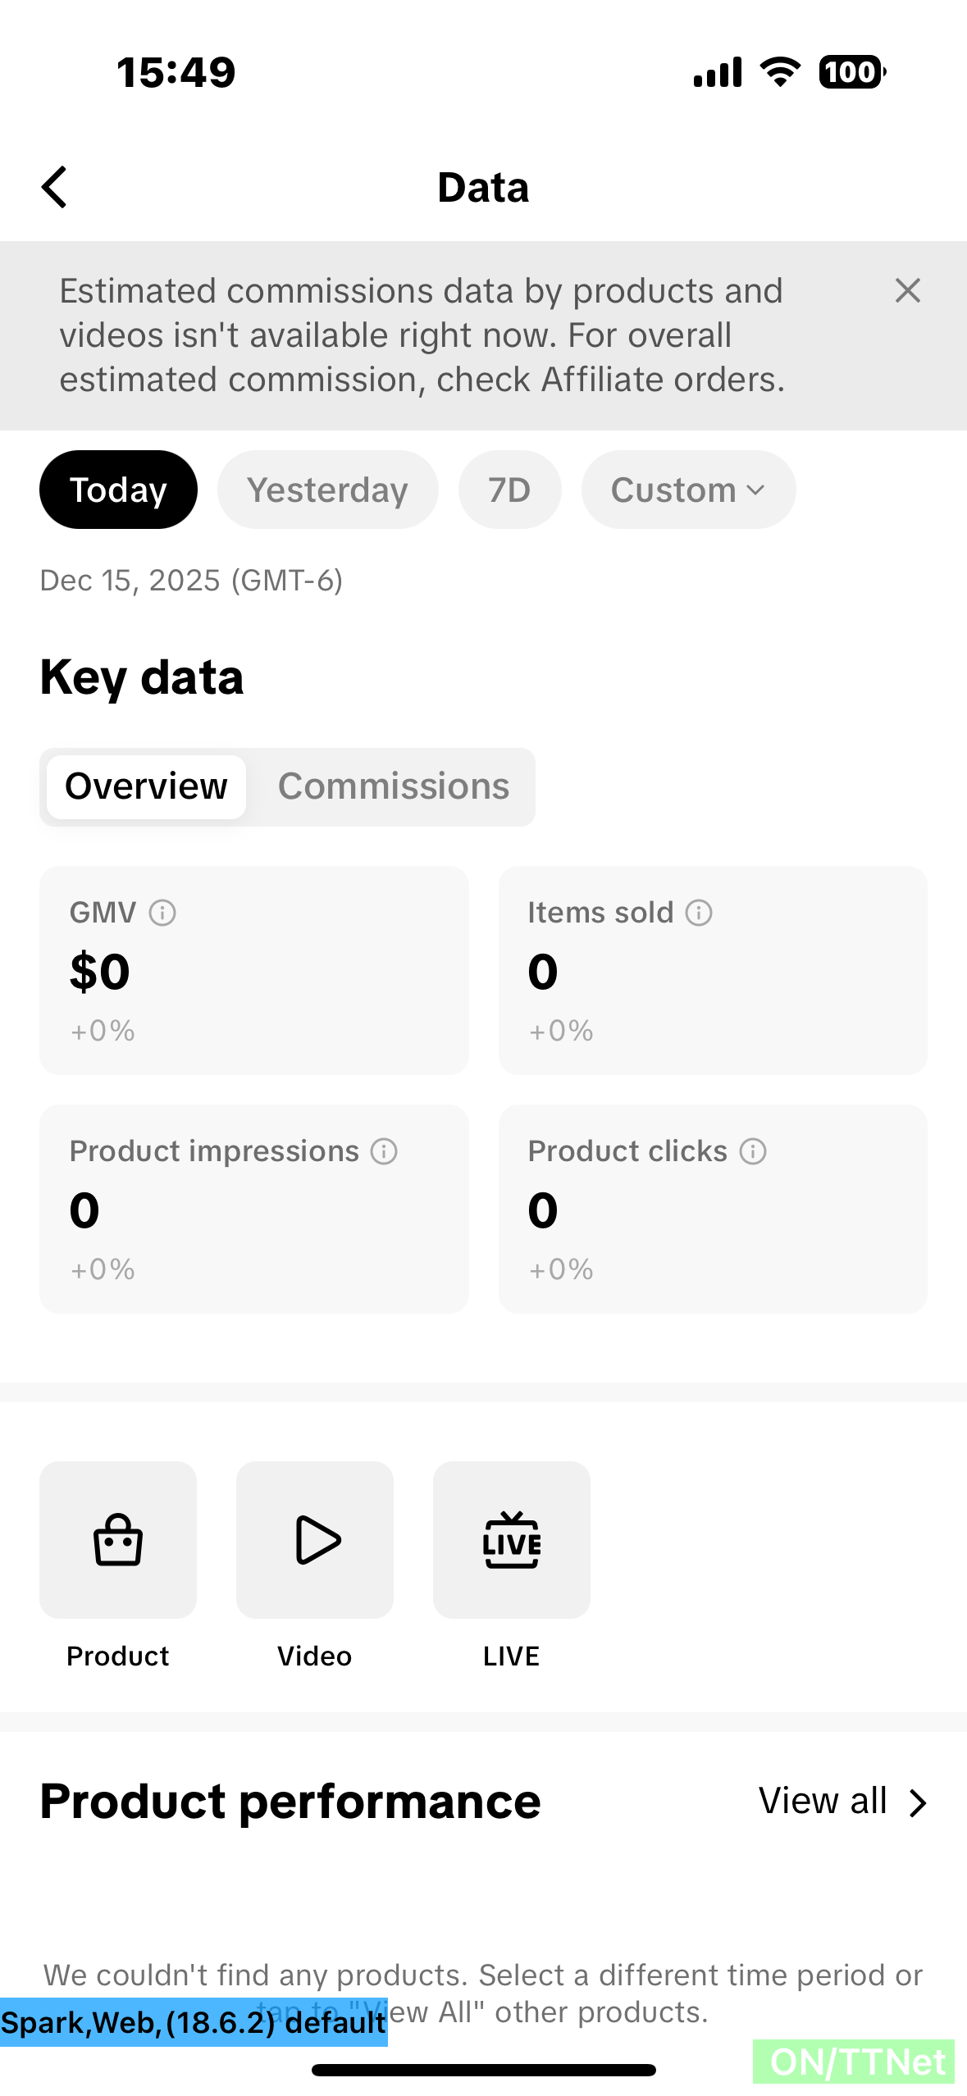The height and width of the screenshot is (2096, 967).
Task: Open the LIVE TV icon
Action: [x=512, y=1539]
